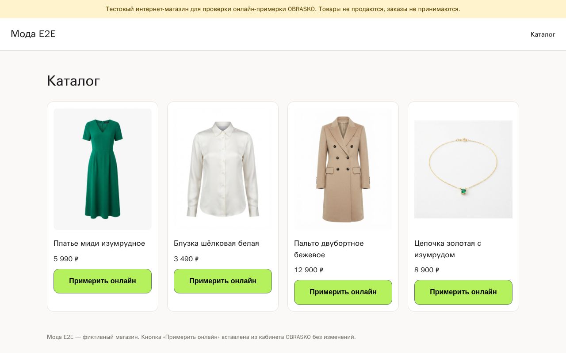
Task: Click the price 8 900 ₽
Action: [427, 270]
